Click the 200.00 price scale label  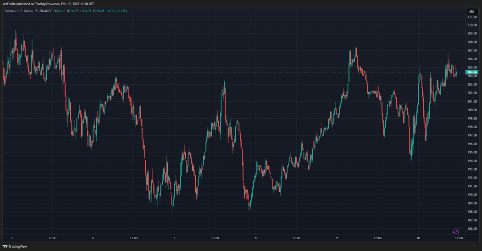pos(472,110)
